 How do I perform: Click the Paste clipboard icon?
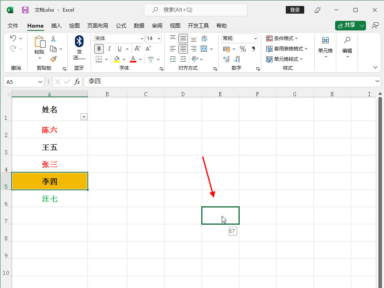pos(40,42)
